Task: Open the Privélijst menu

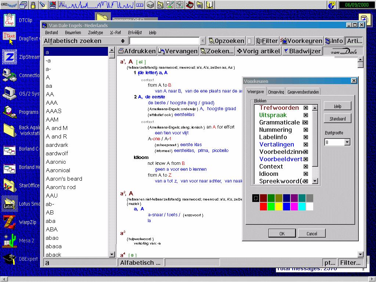Action: (x=135, y=33)
